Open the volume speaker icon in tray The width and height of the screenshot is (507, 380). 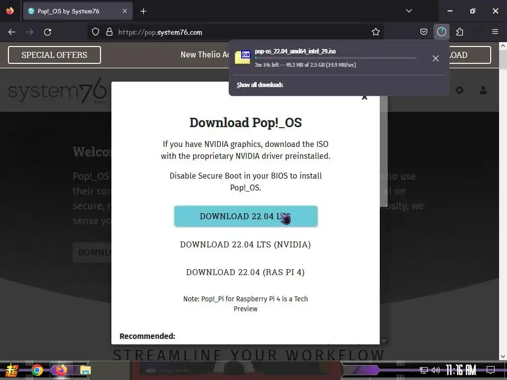[436, 370]
